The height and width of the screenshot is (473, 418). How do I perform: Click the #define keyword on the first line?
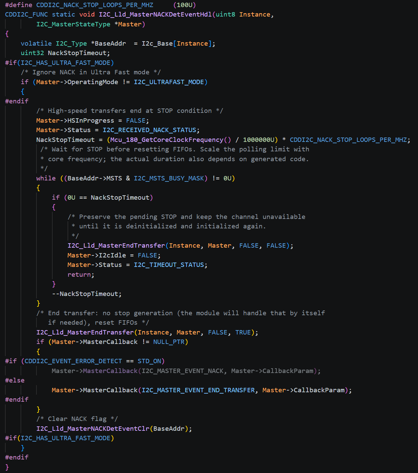click(x=19, y=5)
